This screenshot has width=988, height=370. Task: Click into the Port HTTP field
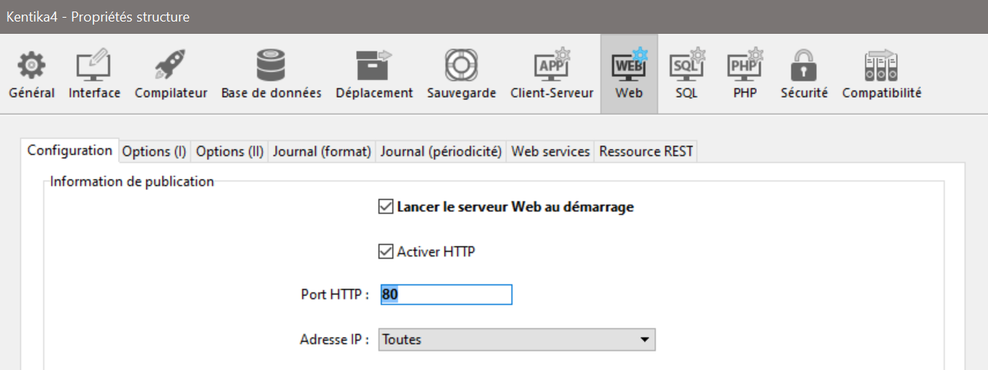click(446, 295)
